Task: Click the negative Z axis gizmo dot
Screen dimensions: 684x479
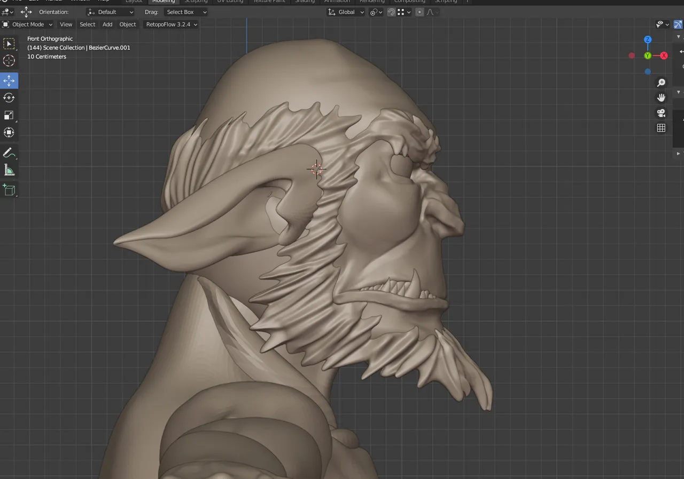Action: [648, 71]
